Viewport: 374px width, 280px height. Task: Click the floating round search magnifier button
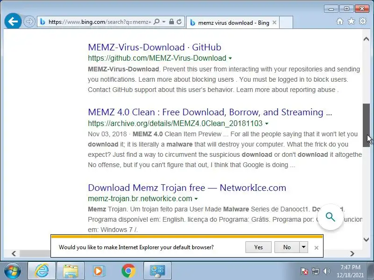click(x=331, y=217)
